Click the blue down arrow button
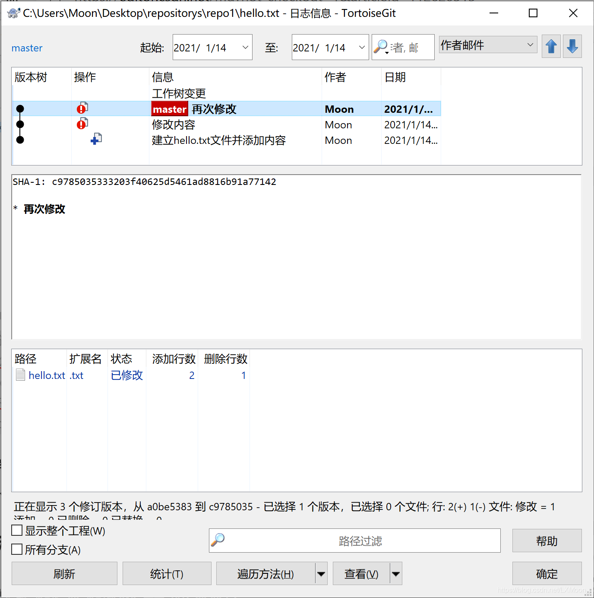Image resolution: width=594 pixels, height=598 pixels. click(572, 46)
